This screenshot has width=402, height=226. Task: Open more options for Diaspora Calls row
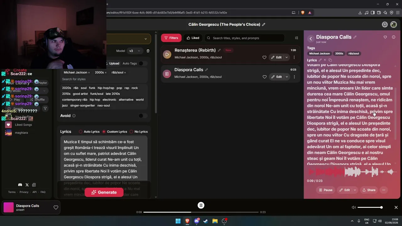[294, 77]
